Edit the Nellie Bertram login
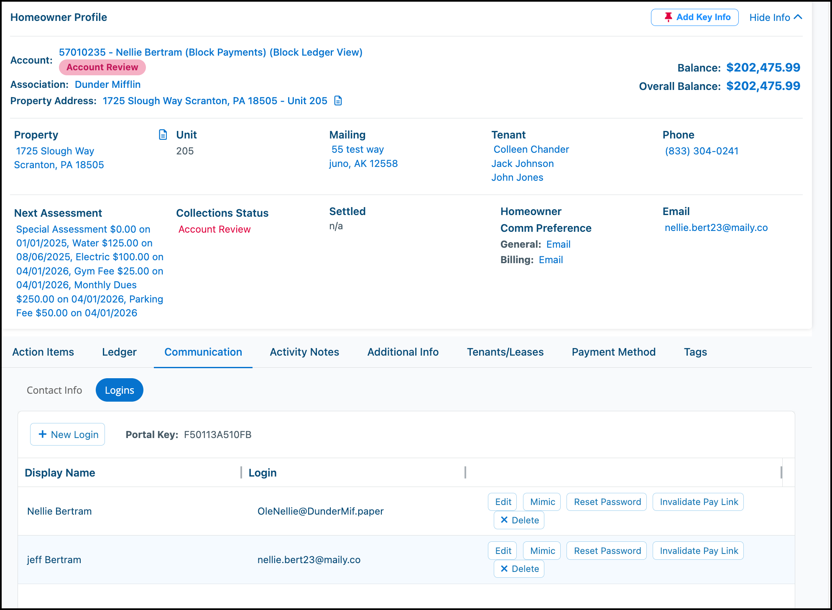Image resolution: width=832 pixels, height=610 pixels. click(503, 502)
